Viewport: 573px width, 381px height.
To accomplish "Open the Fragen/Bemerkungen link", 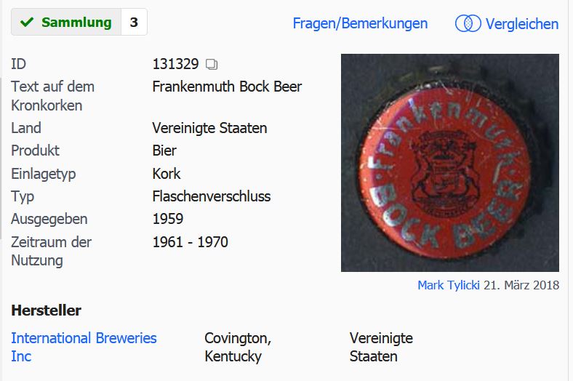I will click(x=360, y=23).
